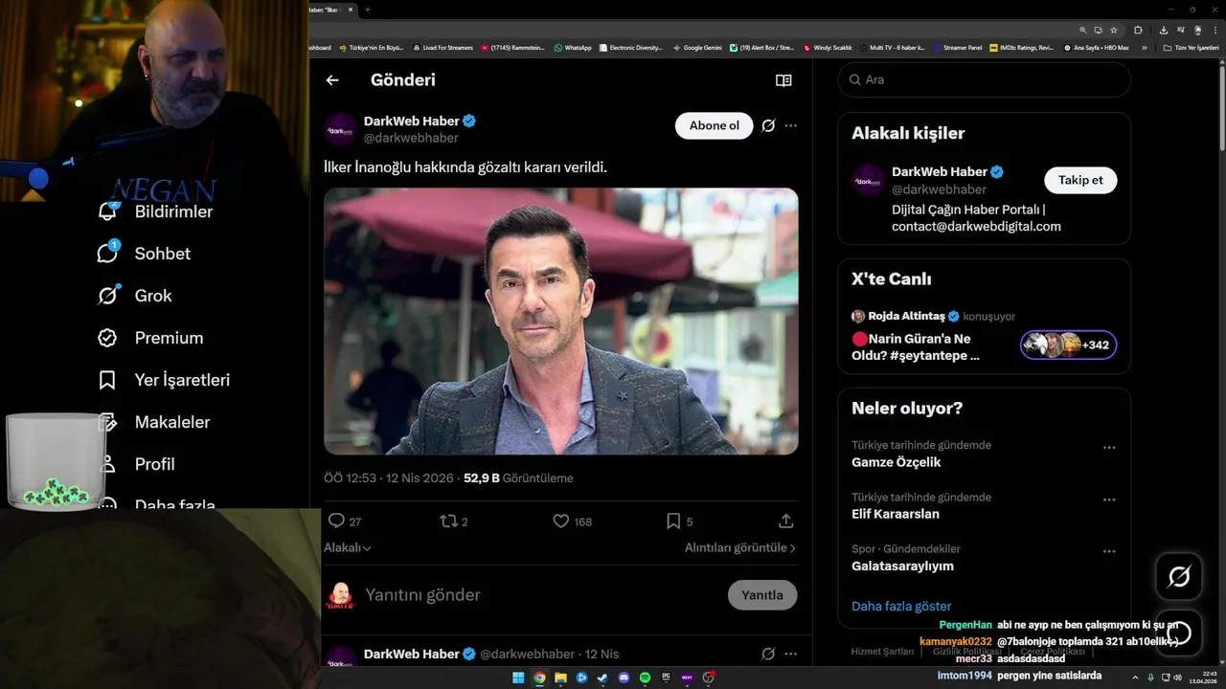Open Grok in the sidebar
This screenshot has height=689, width=1226.
[134, 296]
